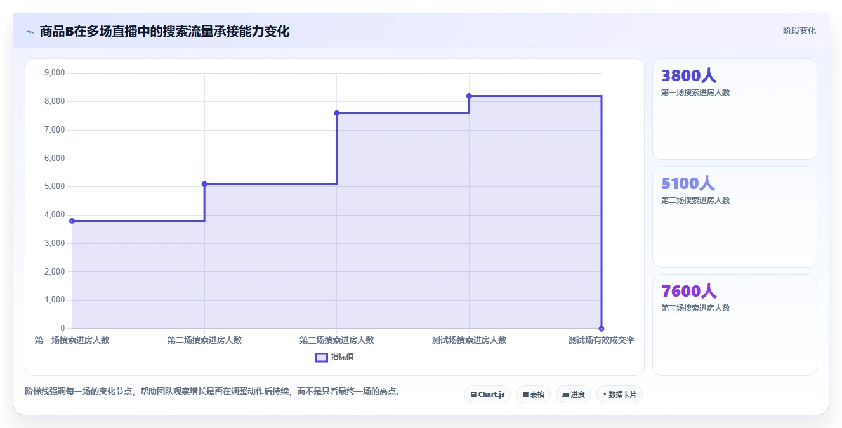
Task: Click the axis label 第三场搜索进房人数
Action: 336,340
